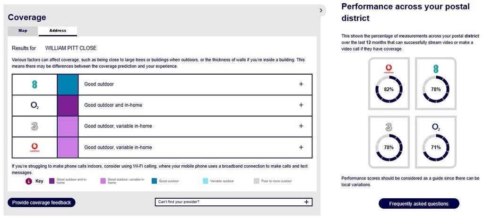Viewport: 484px width, 220px height.
Task: Collapse the coverage panel with arrow chevron
Action: pos(321,10)
